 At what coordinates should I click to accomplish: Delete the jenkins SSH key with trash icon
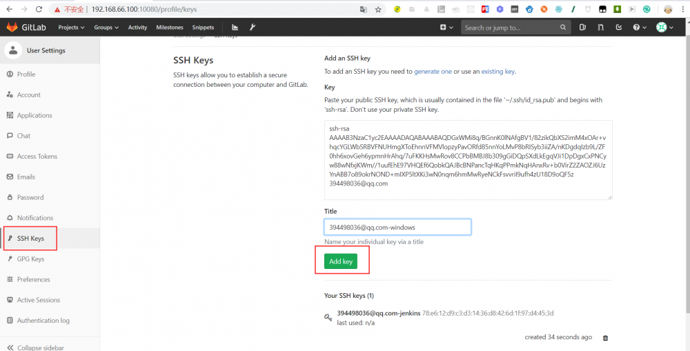(x=606, y=338)
